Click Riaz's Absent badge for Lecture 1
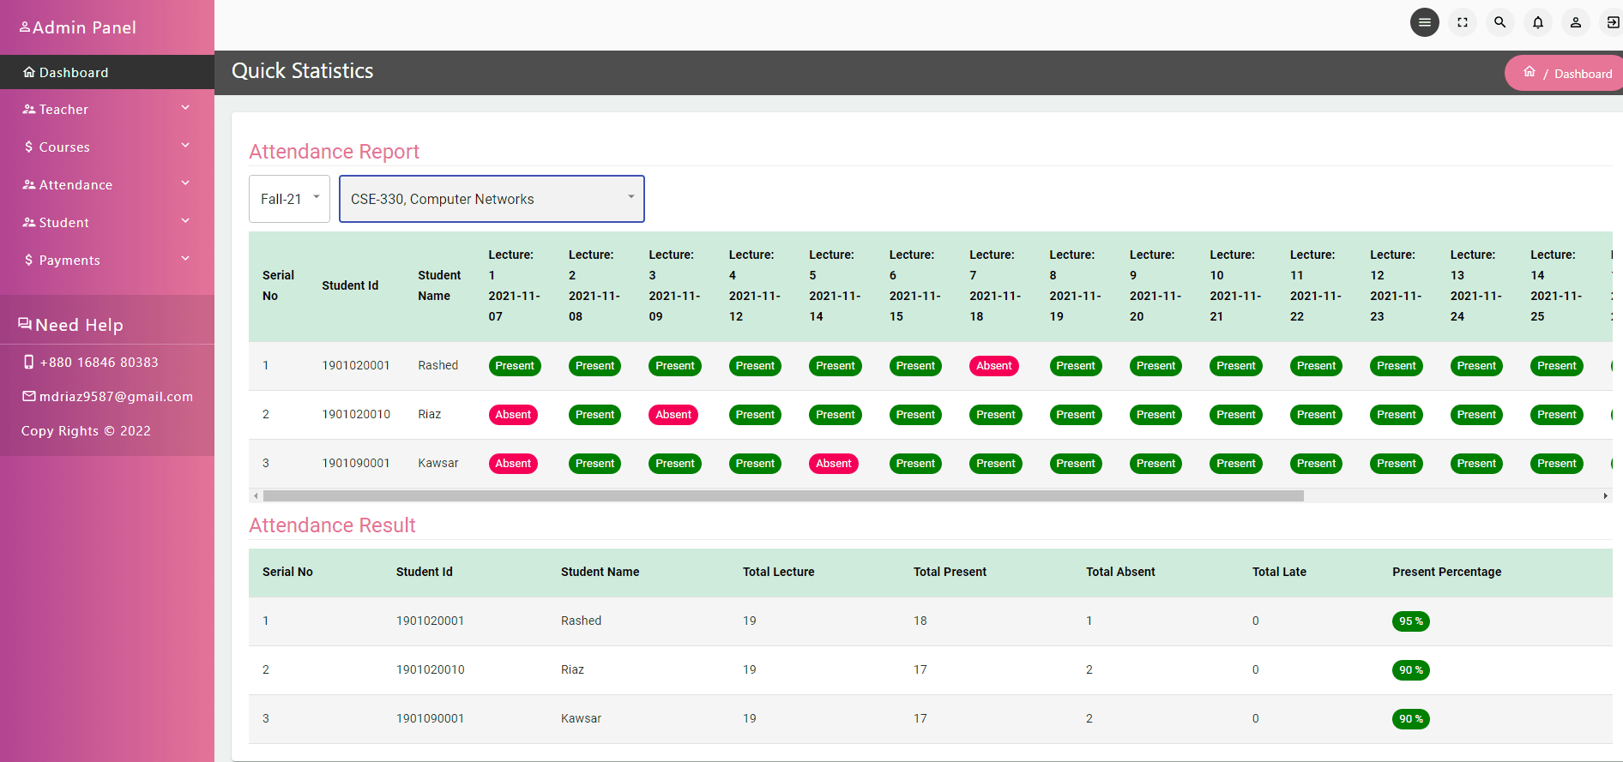The image size is (1623, 762). (x=513, y=415)
